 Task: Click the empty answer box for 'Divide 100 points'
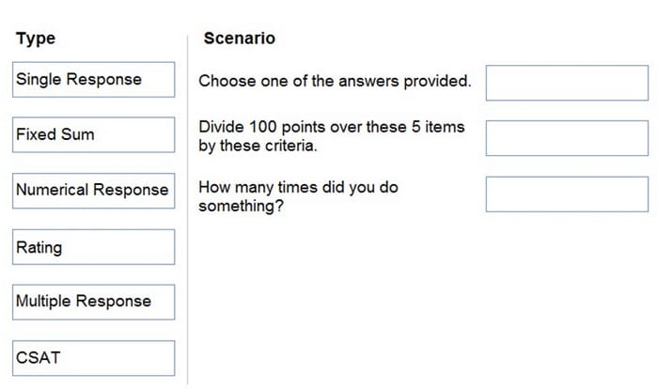[567, 138]
